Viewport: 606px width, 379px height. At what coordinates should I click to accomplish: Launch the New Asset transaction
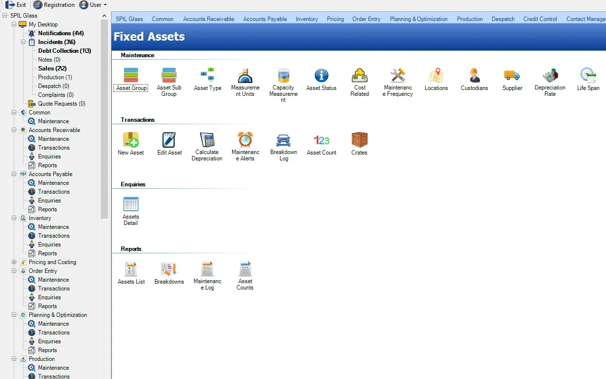tap(131, 140)
